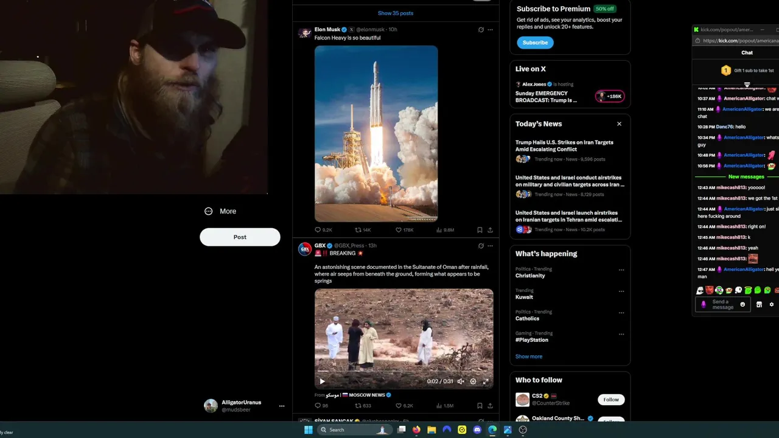Subscribe to Premium button
779x438 pixels.
click(535, 43)
